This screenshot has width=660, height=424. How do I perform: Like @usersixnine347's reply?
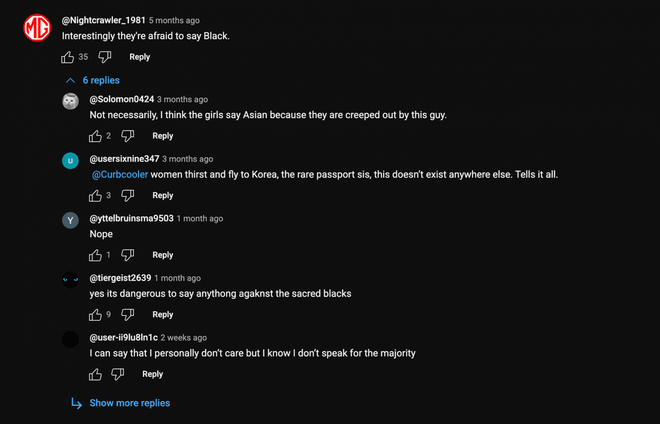(x=95, y=195)
